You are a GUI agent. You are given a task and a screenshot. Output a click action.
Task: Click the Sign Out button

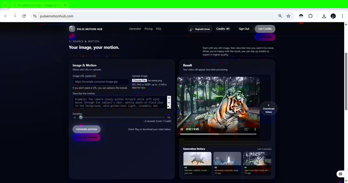coord(244,29)
